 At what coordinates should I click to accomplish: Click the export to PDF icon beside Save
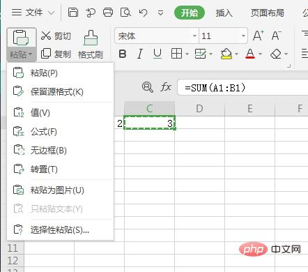coord(91,13)
